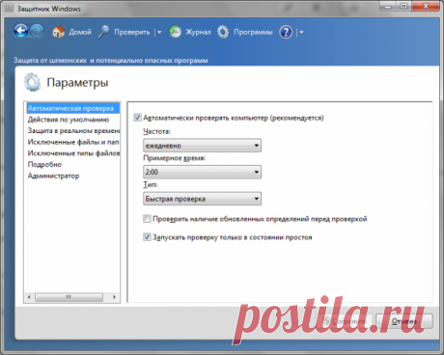Close the Защитник Windows window
The width and height of the screenshot is (444, 355).
426,6
